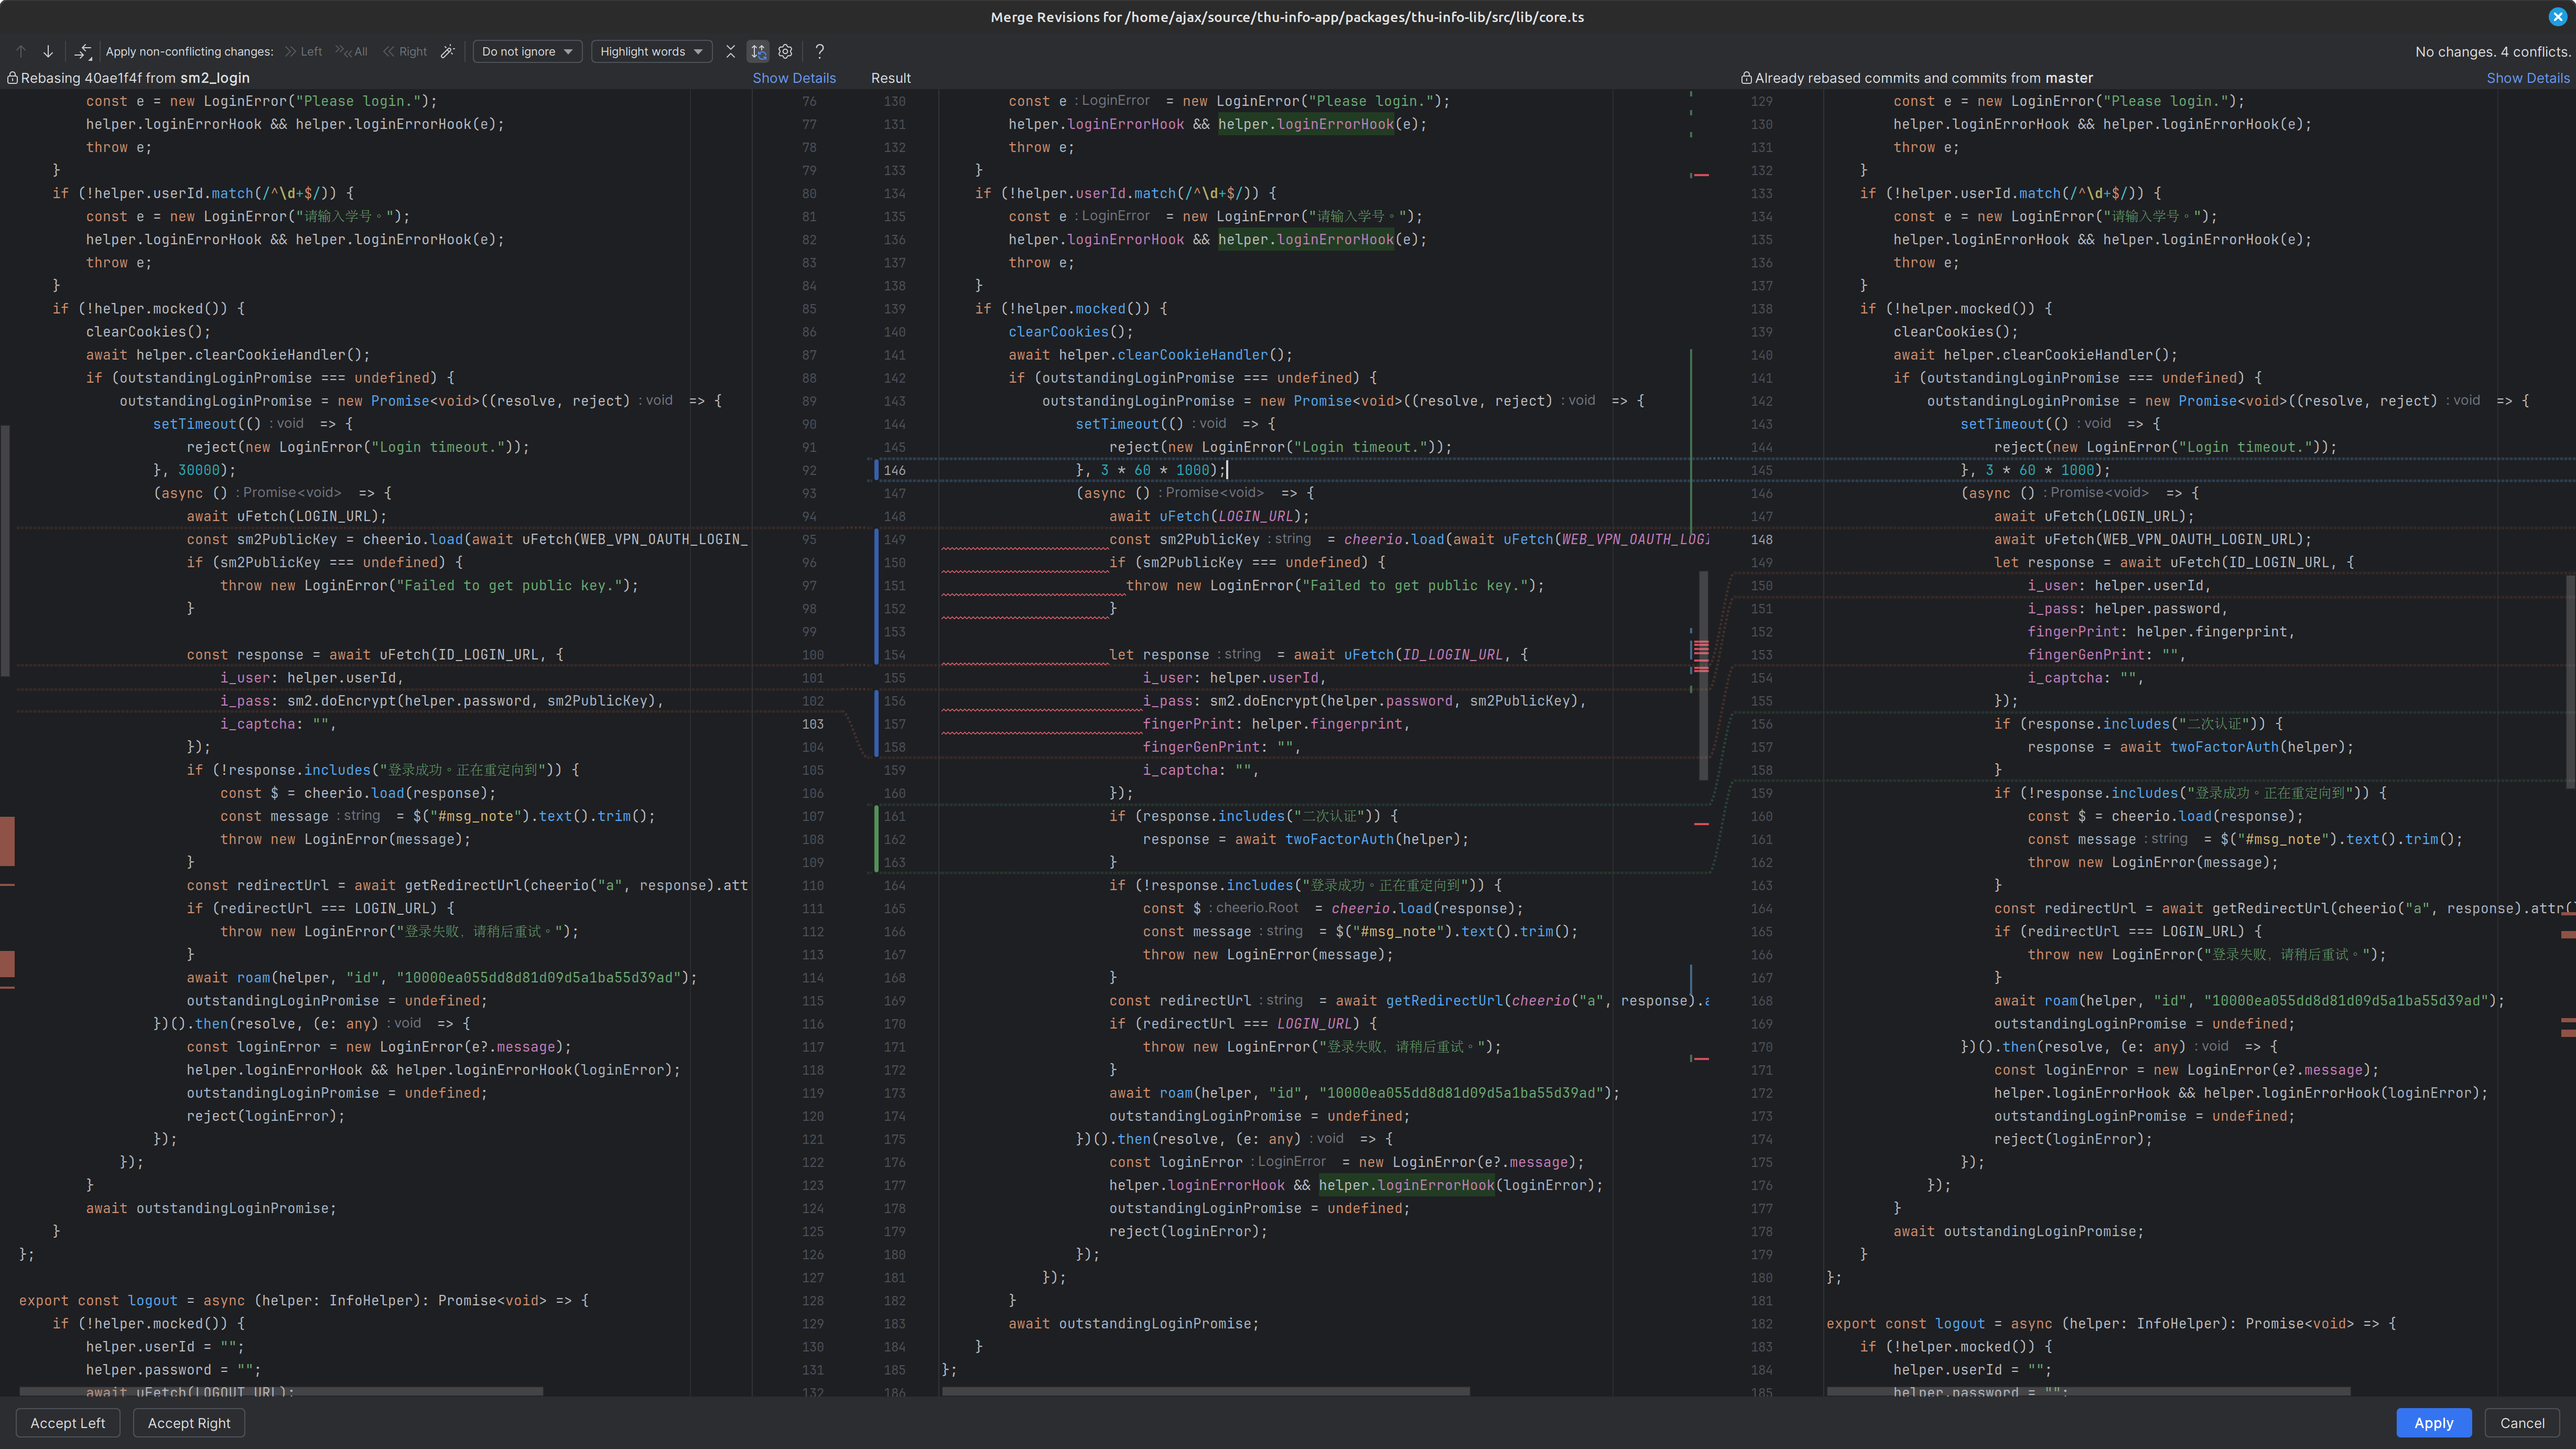Toggle synchronize scrolling
Viewport: 2576px width, 1449px height.
click(758, 51)
